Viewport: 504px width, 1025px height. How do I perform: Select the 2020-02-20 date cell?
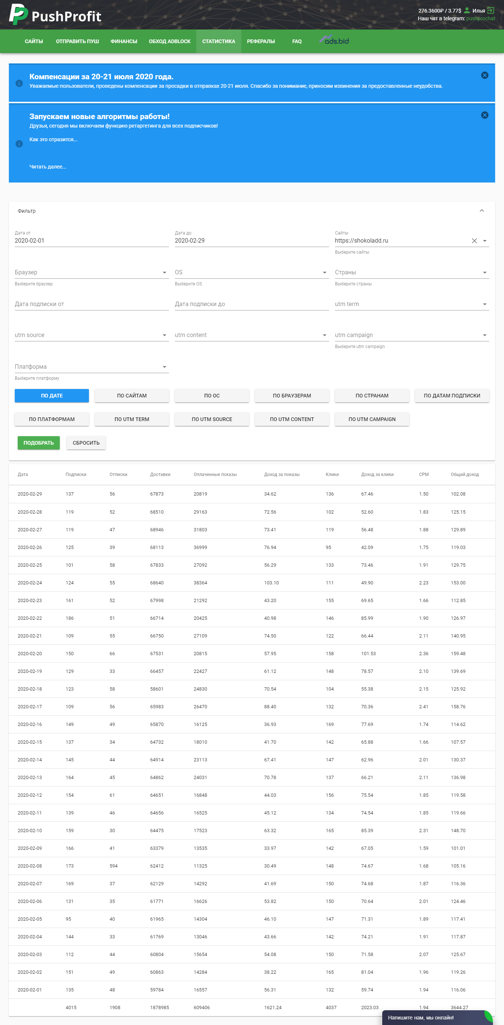[x=30, y=653]
